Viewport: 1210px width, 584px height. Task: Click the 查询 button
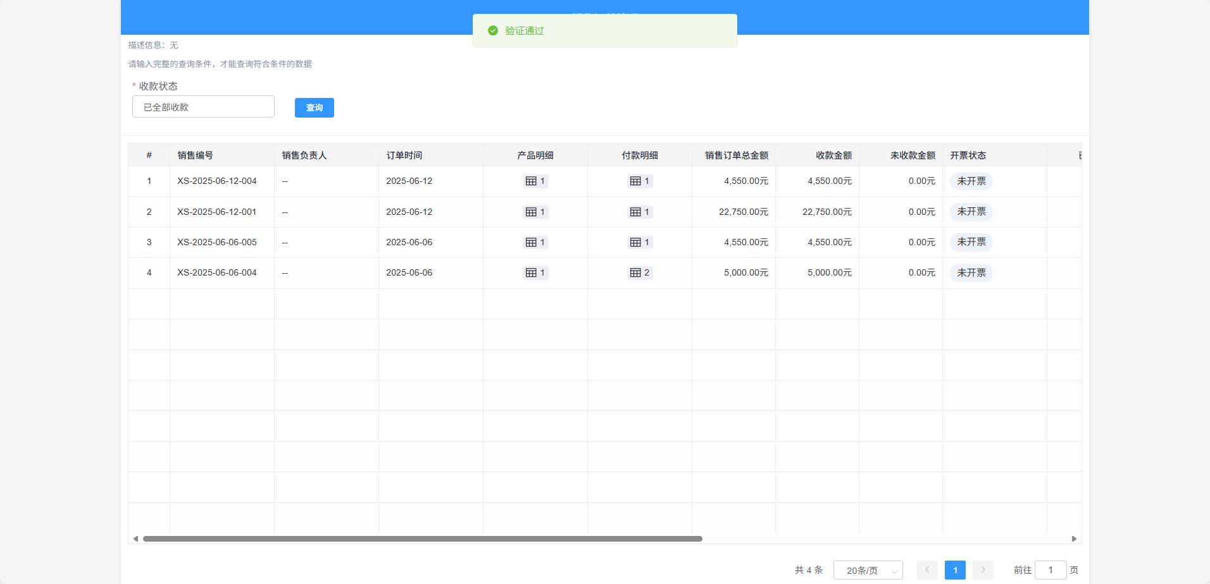pos(314,107)
